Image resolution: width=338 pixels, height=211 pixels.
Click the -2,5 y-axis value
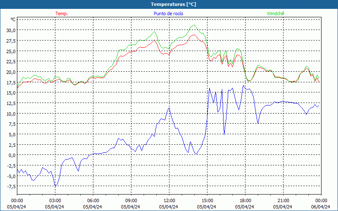pos(11,165)
